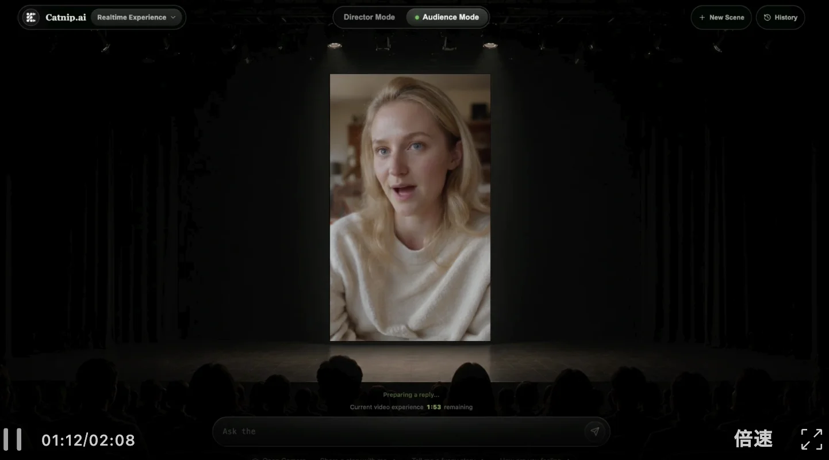Enter fullscreen with the expand icon
829x460 pixels.
[811, 439]
